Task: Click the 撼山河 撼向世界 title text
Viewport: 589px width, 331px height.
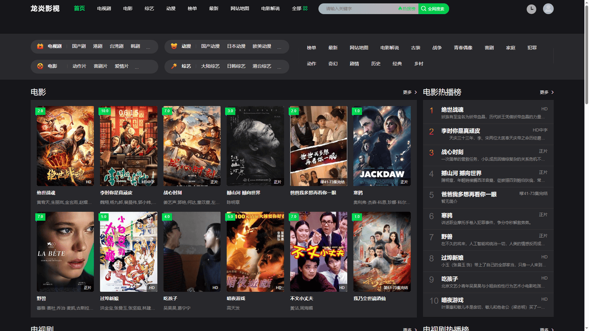Action: [x=243, y=193]
